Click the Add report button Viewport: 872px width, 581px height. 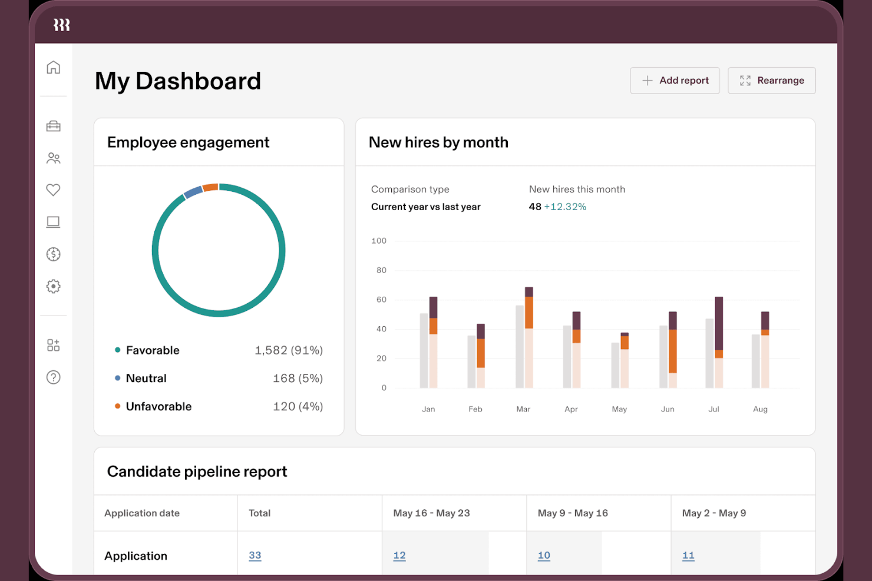675,80
